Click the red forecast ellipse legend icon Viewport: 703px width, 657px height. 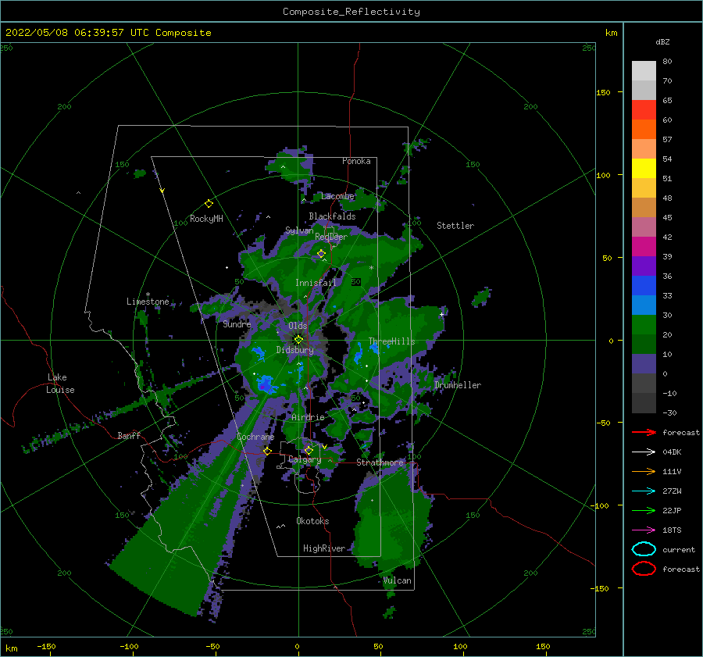(644, 569)
